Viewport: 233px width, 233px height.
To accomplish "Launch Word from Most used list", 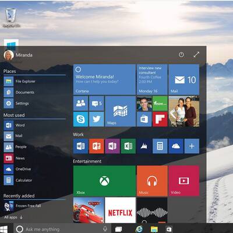I will coord(15,125).
